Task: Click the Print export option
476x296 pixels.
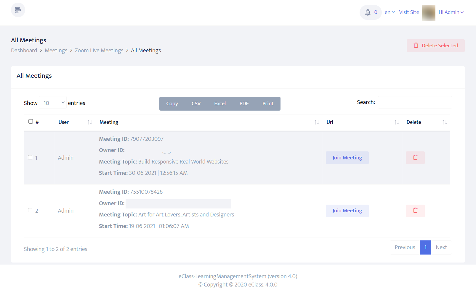Action: (268, 103)
